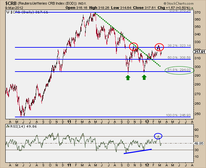Click the candlestick legend icon beside $CRB (Daily)
206x168 pixels.
(8, 12)
